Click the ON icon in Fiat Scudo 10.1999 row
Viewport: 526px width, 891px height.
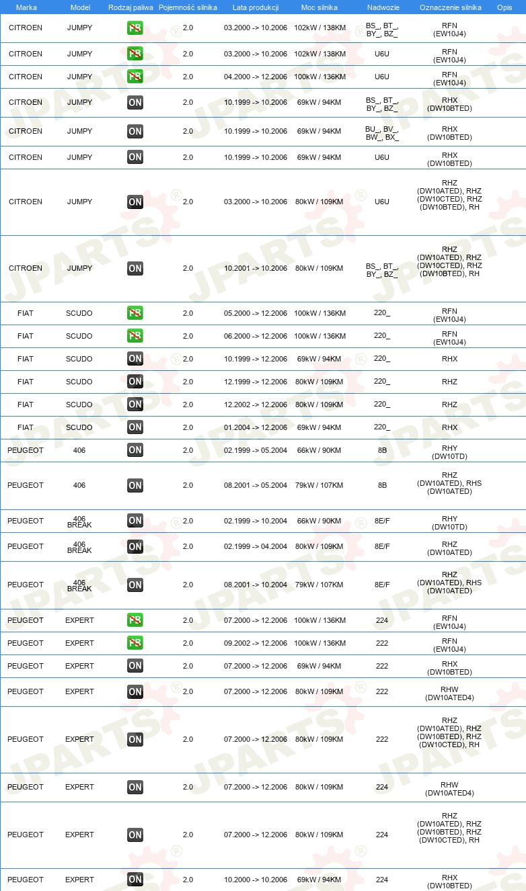135,359
